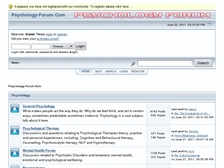The width and height of the screenshot is (224, 168).
Task: Click the activation email link
Action: [x=48, y=39]
